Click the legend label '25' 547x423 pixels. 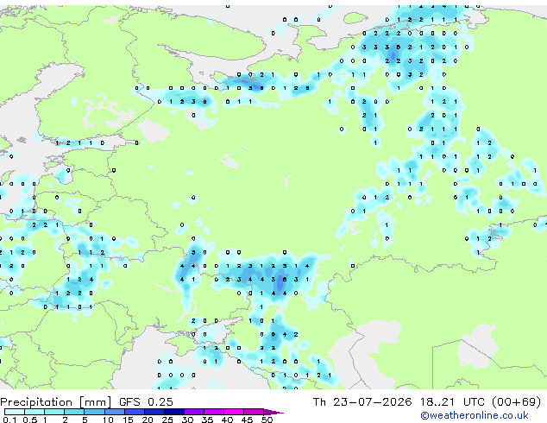pyautogui.click(x=167, y=420)
